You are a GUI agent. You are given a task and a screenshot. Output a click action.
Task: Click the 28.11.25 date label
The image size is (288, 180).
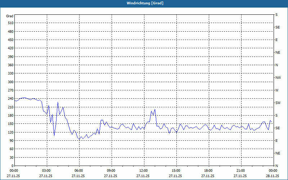(272, 176)
